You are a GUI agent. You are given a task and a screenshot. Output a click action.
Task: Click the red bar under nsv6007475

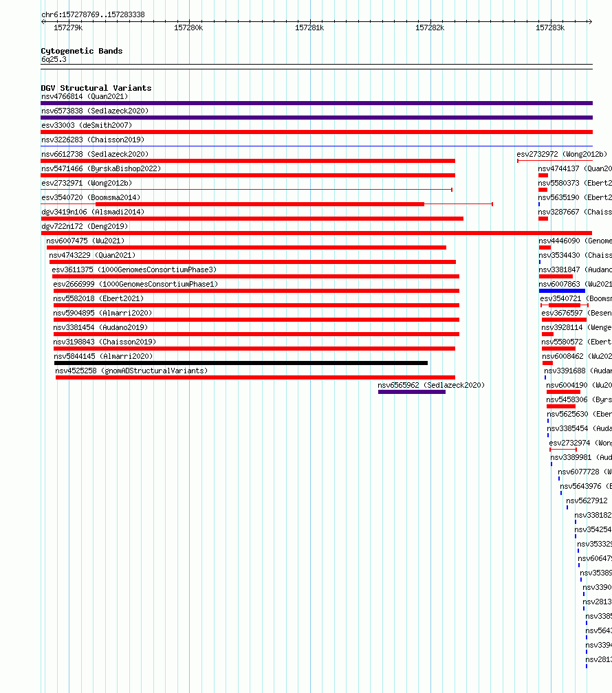point(246,247)
